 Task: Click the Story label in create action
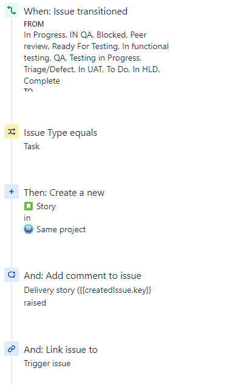coord(46,206)
